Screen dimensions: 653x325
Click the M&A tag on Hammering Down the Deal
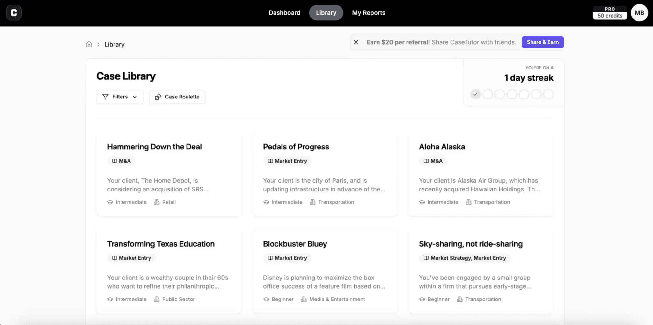coord(121,161)
